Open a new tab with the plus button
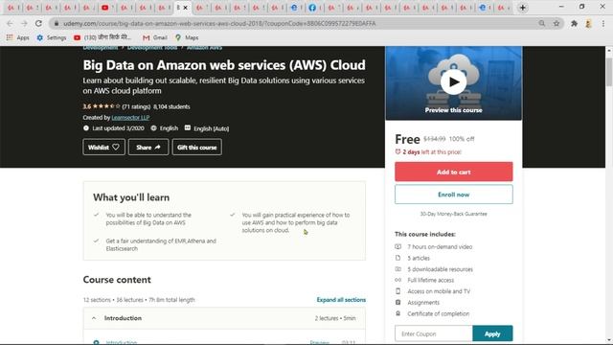 523,8
